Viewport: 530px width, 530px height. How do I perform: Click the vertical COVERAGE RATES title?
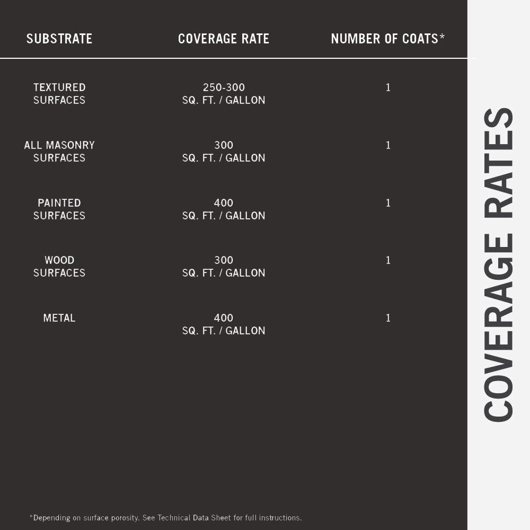point(499,265)
